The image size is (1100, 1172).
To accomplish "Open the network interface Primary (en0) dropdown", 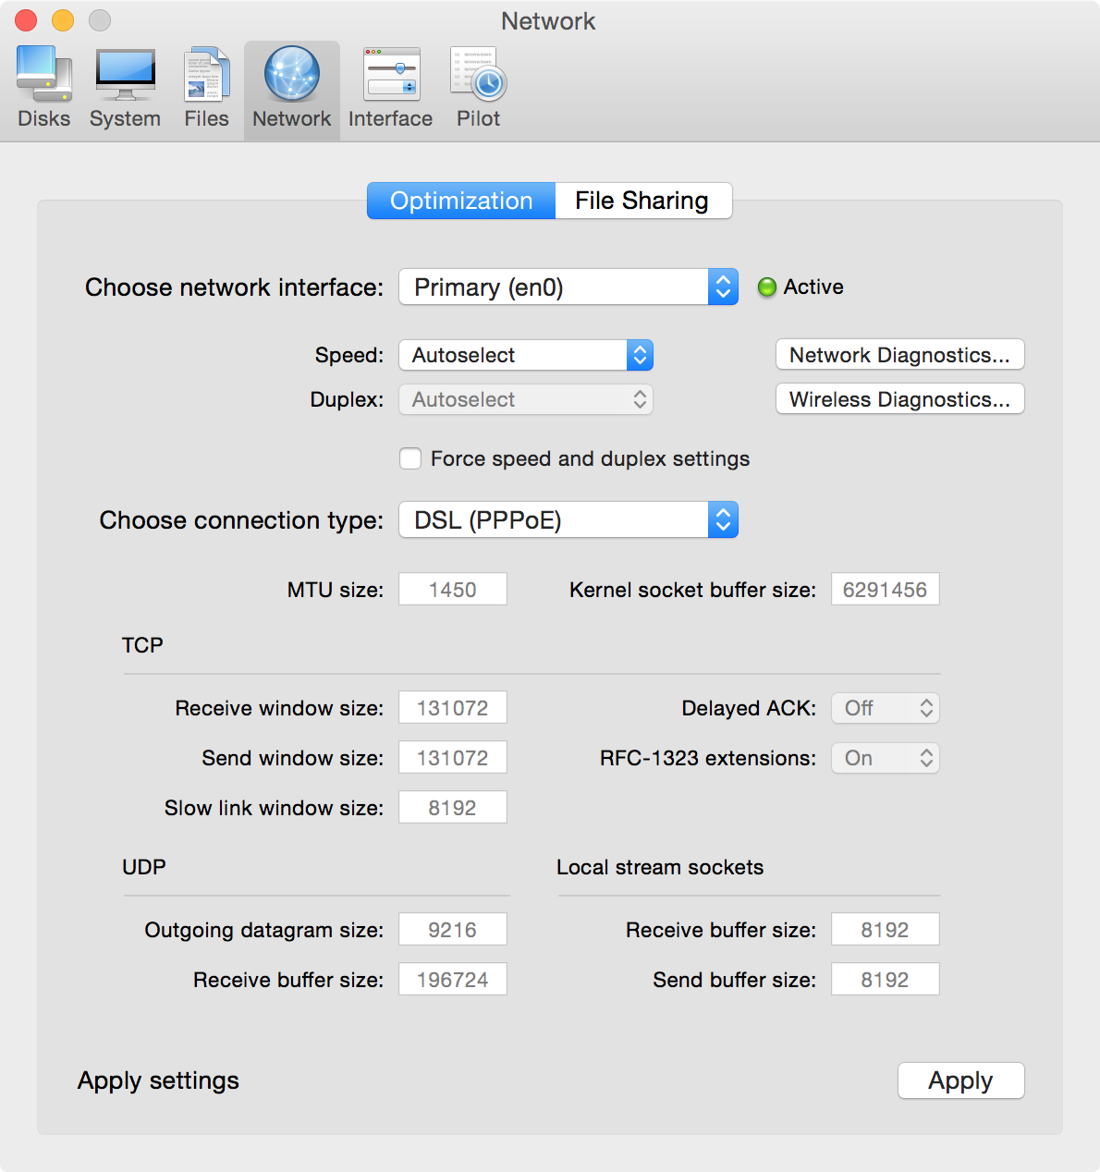I will [568, 287].
